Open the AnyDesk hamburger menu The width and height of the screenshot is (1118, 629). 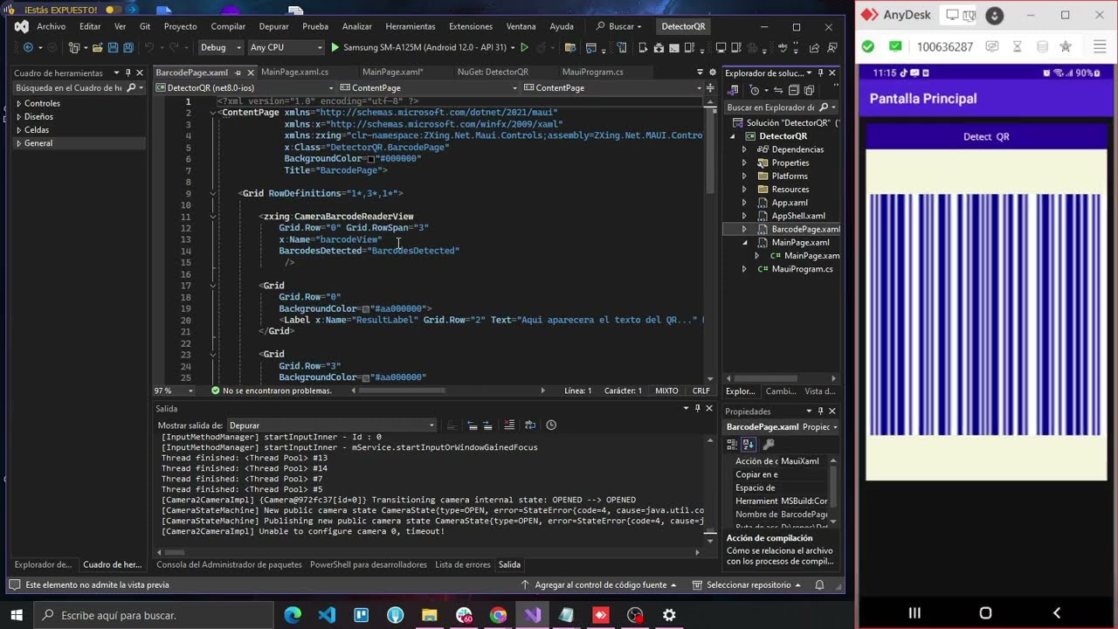point(1100,46)
